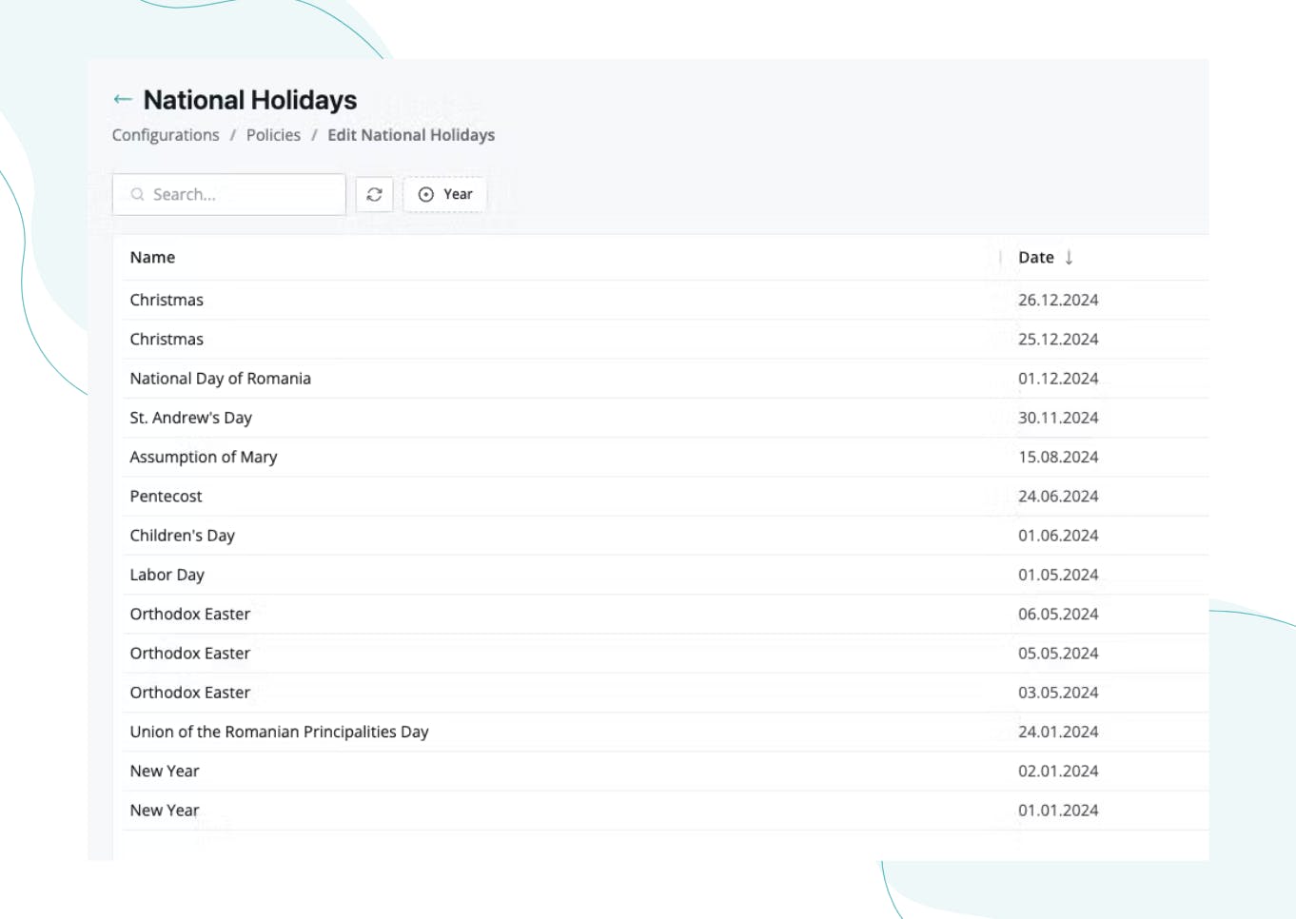Open the Year filter selector
Screen dimensions: 1296x919
pyautogui.click(x=443, y=194)
